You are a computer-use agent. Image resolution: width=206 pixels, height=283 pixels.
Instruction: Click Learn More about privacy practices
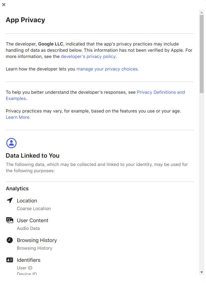pos(18,117)
